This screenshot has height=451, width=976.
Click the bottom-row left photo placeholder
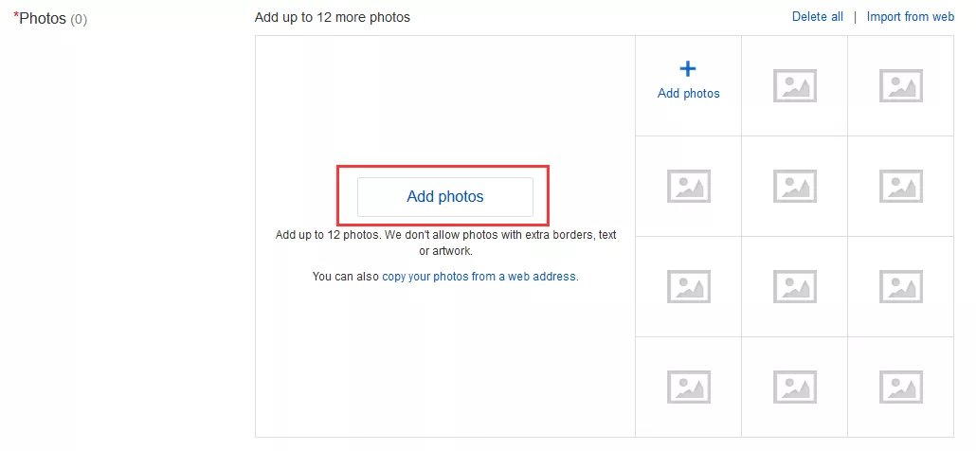tap(689, 387)
